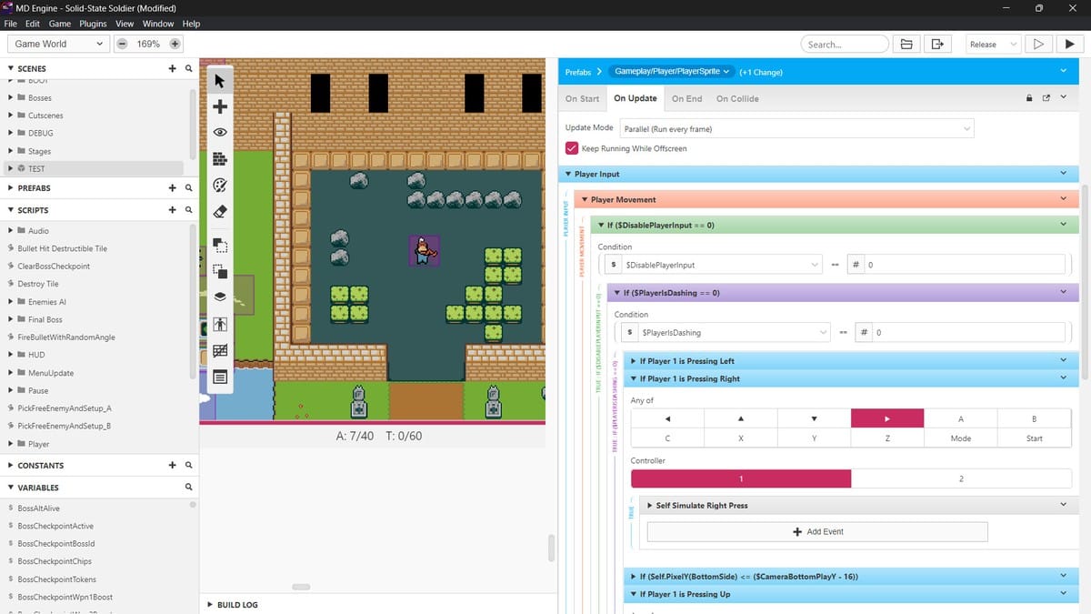Add a new prefab with Prefabs plus
Screen dimensions: 1091x614
[172, 188]
